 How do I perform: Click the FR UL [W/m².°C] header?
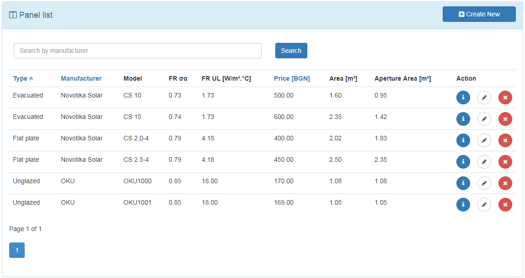click(226, 78)
